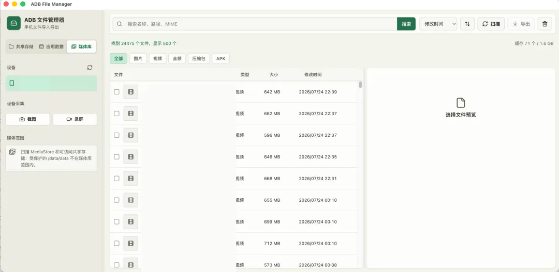
Task: Click video icon of 712 MB file
Action: pos(131,243)
